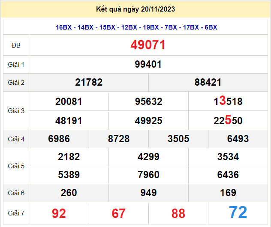Image resolution: width=271 pixels, height=227 pixels.
Task: Click fourth prize number 6493
Action: [x=238, y=139]
